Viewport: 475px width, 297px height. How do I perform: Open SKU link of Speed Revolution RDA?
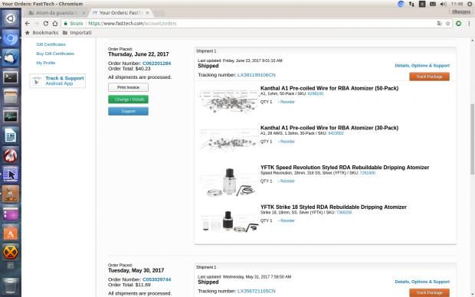click(367, 173)
